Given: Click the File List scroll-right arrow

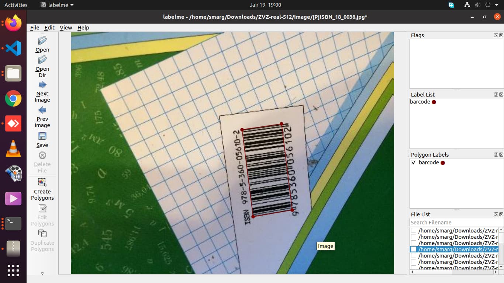Looking at the screenshot, I should coord(496,272).
